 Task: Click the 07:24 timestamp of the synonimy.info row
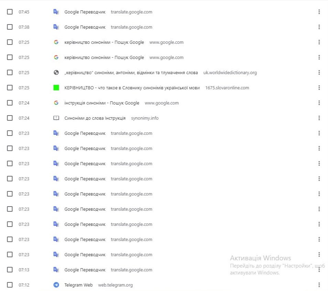tap(24, 118)
